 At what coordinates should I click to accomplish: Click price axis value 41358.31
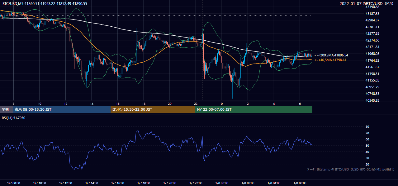pos(372,74)
